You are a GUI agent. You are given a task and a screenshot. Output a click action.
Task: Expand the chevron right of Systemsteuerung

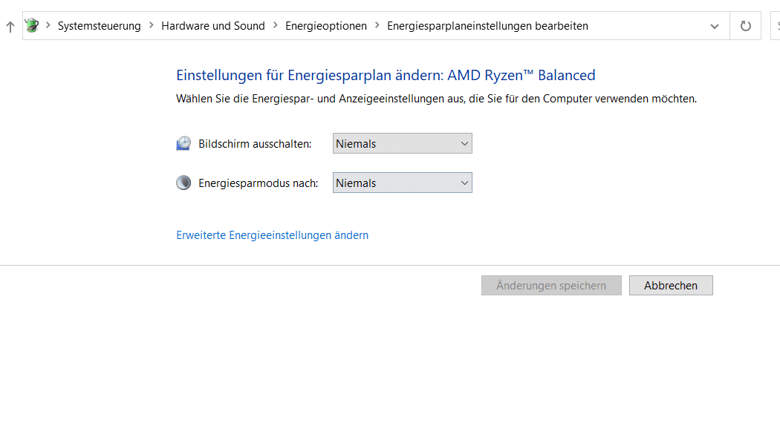click(x=151, y=26)
